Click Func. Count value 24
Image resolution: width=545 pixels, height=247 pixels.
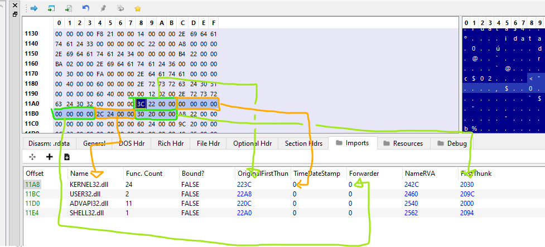[x=129, y=185]
